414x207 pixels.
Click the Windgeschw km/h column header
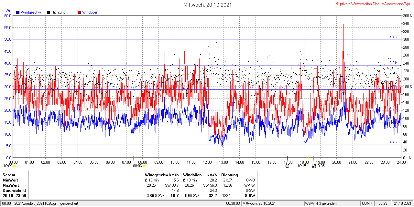point(162,175)
